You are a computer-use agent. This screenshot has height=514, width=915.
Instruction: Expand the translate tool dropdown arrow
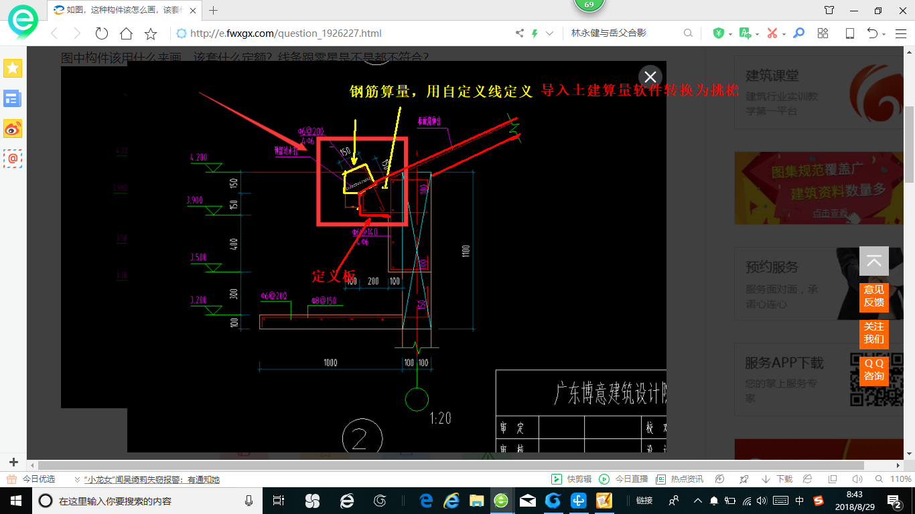pos(757,34)
